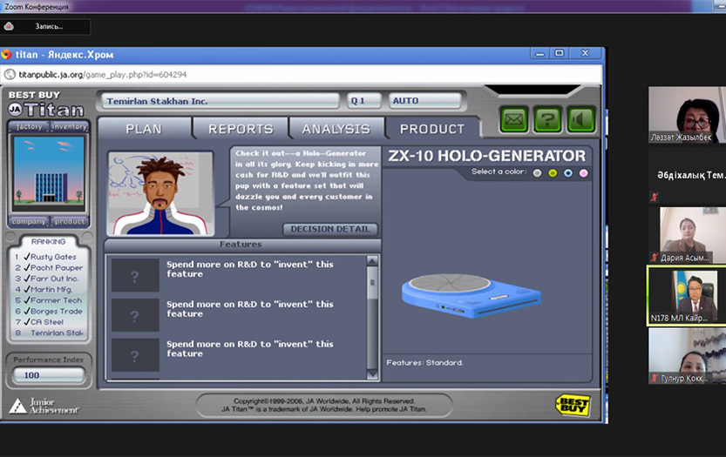Choose the pink product color swatch
Screen dimensions: 726x457
583,172
